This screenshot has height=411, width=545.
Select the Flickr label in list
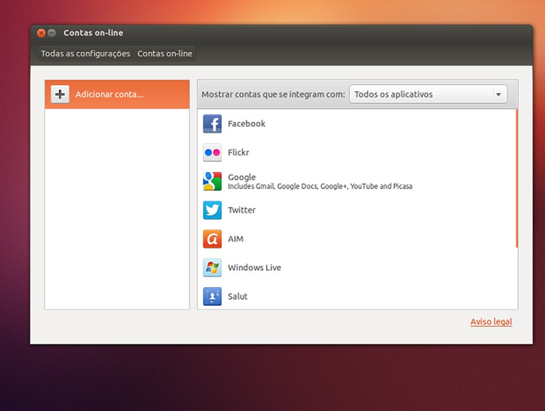[x=238, y=152]
